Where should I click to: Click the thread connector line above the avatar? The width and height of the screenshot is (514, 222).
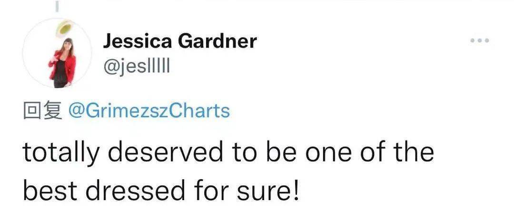point(57,6)
